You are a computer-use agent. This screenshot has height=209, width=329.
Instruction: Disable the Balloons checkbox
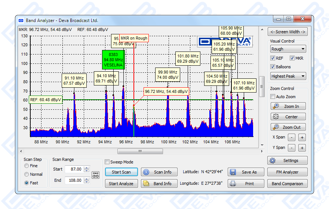(273, 67)
